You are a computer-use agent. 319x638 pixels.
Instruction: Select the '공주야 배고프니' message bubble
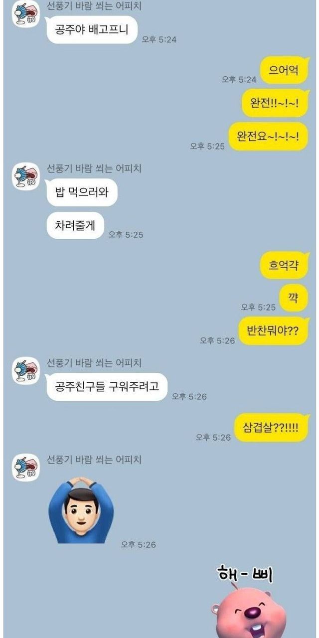[92, 29]
